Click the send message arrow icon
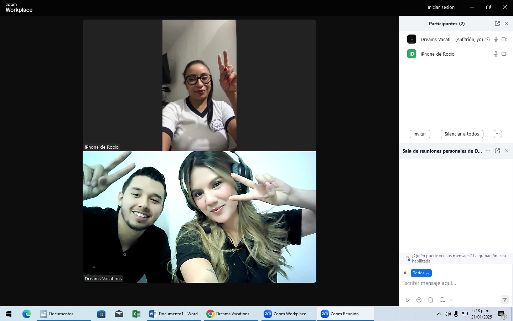Image resolution: width=513 pixels, height=321 pixels. click(504, 300)
